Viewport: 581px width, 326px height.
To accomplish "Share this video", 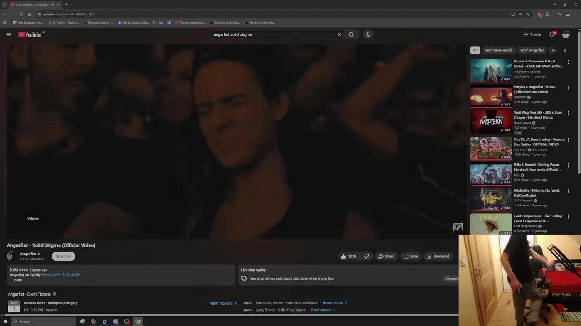I will tap(386, 256).
